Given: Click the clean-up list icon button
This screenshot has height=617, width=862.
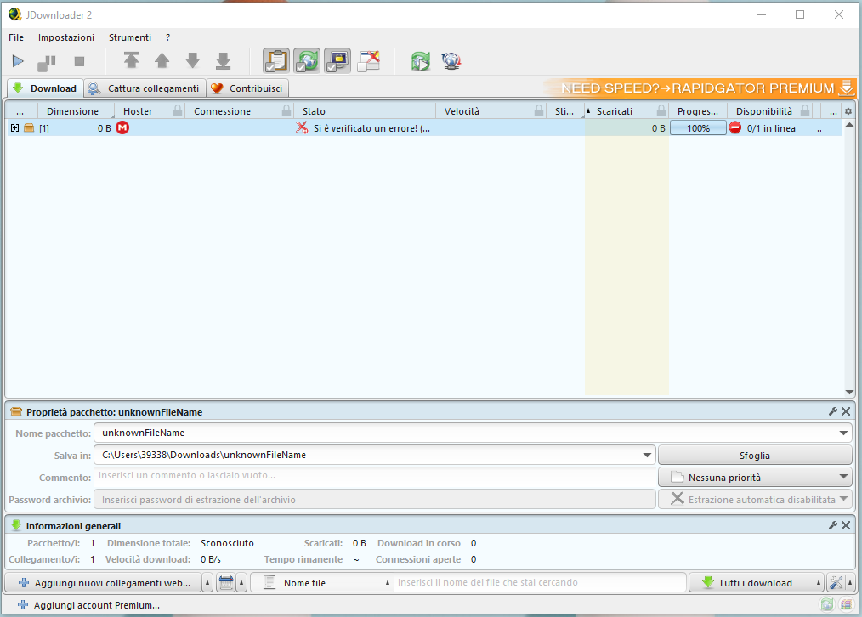Looking at the screenshot, I should tap(226, 583).
